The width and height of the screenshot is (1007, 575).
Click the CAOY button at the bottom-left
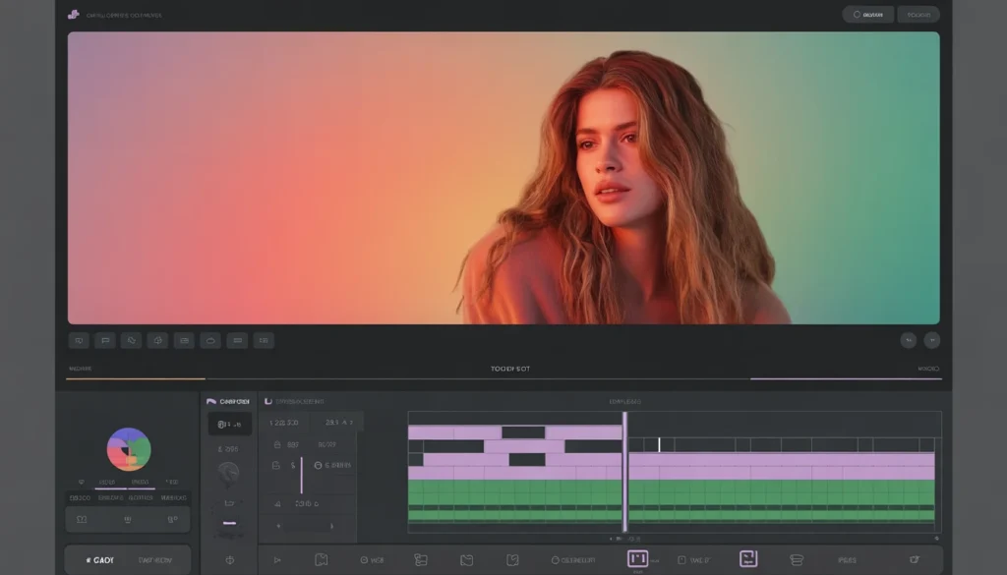pos(99,559)
